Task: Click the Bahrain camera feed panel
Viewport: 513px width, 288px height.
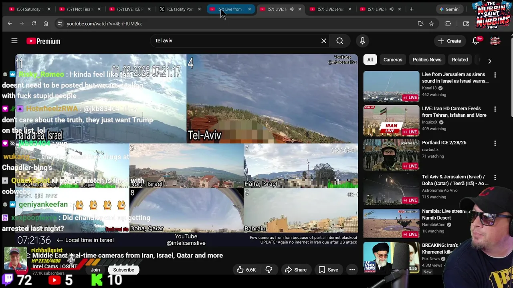Action: click(x=301, y=211)
